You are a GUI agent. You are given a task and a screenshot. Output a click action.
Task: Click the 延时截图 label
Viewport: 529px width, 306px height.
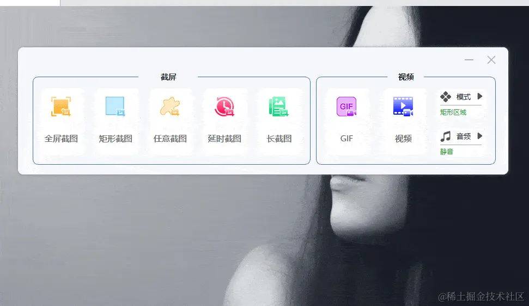pos(224,139)
